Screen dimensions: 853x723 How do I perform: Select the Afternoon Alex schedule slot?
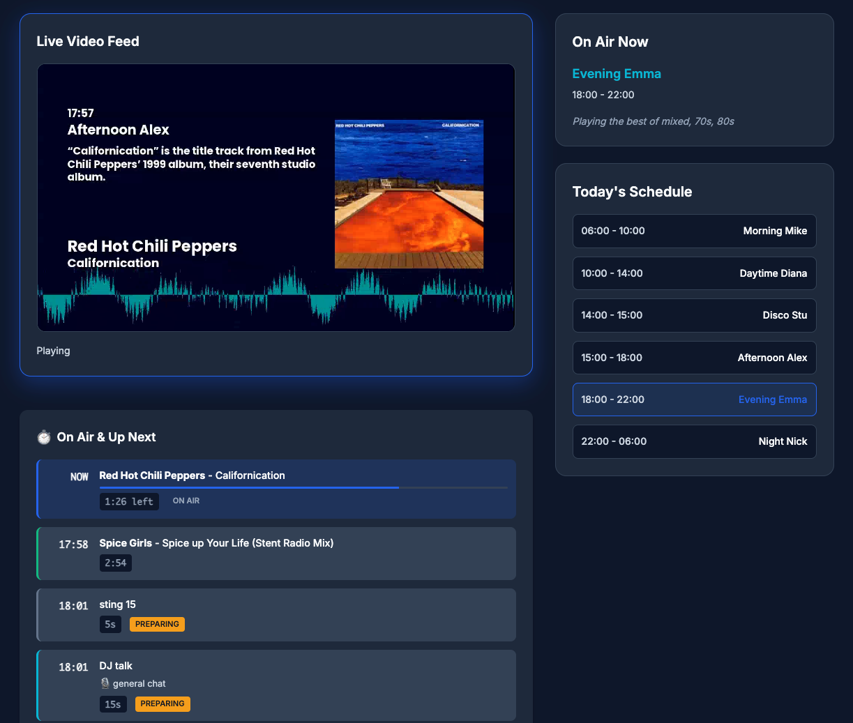point(694,358)
